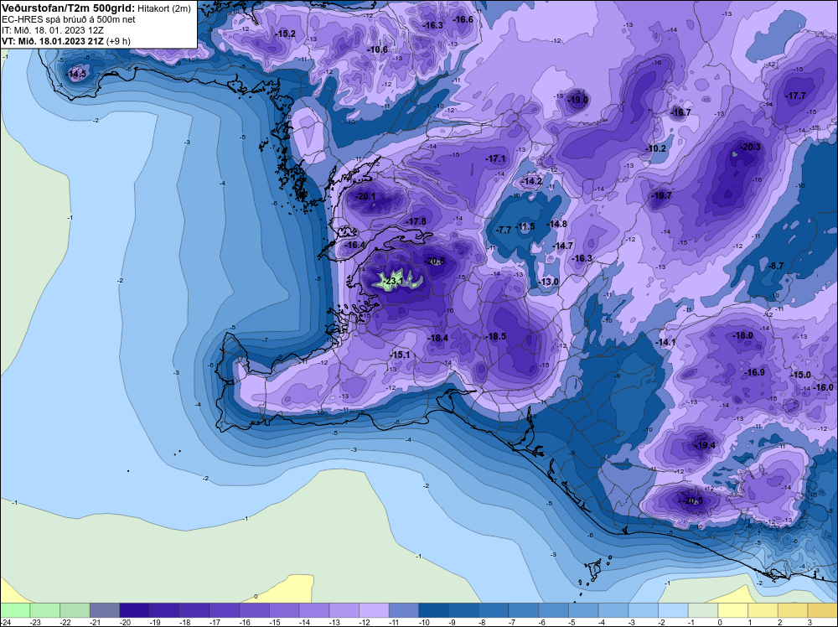This screenshot has height=627, width=838.
Task: Click the -23.1 minimum temperature label
Action: click(x=394, y=281)
